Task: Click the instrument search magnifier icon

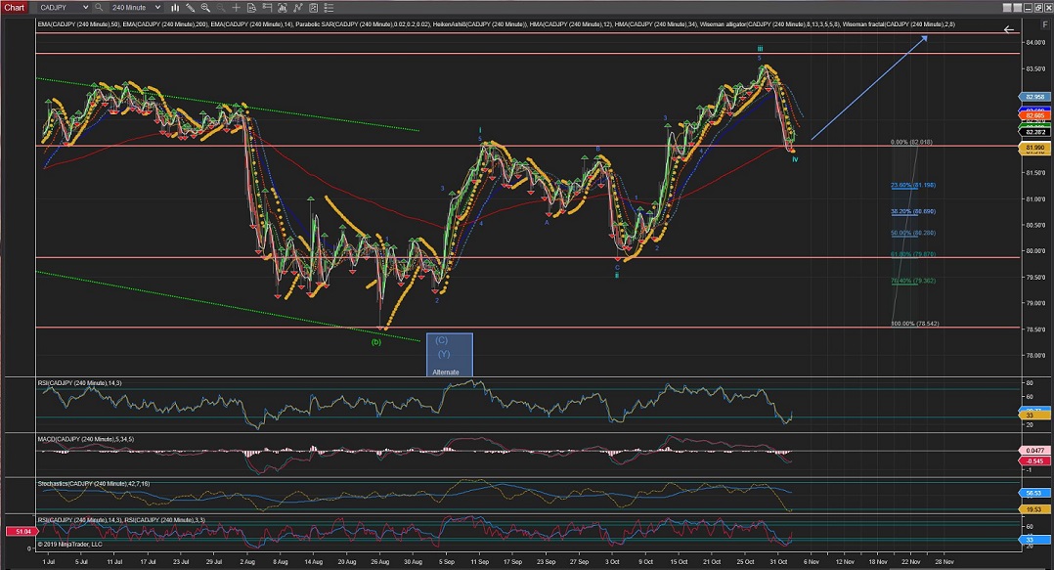Action: 99,7
